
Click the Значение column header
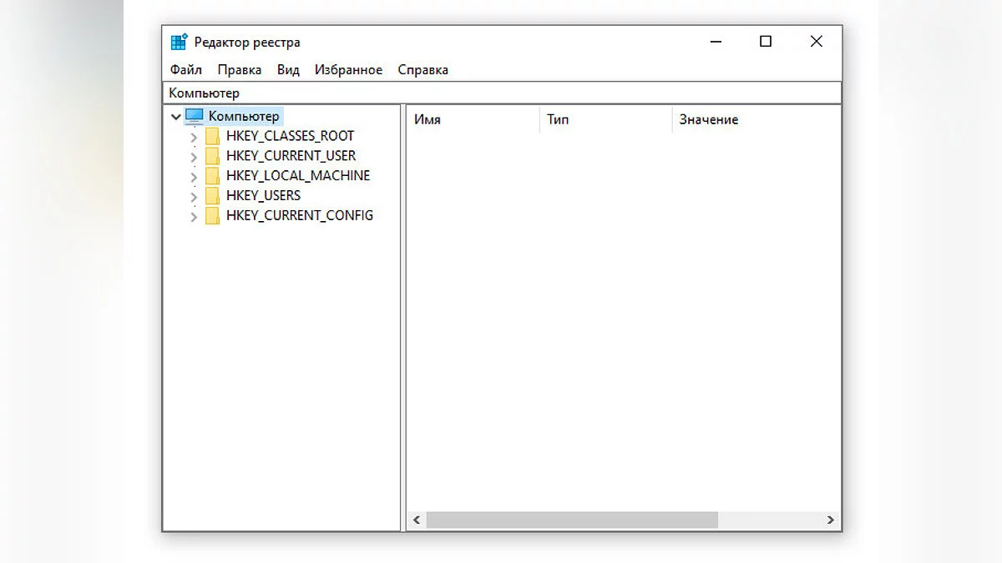click(708, 119)
